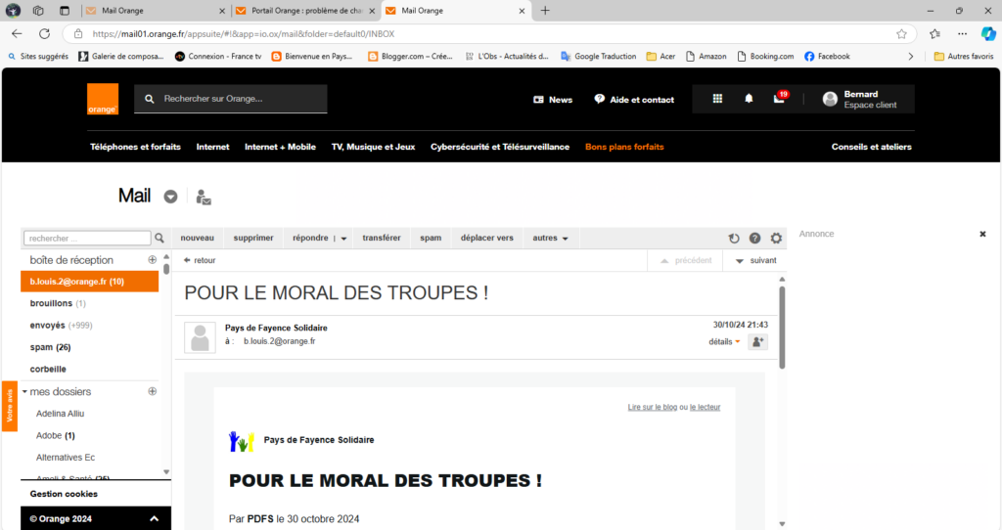The image size is (1002, 530).
Task: Click the refresh icon in mail toolbar
Action: click(734, 238)
